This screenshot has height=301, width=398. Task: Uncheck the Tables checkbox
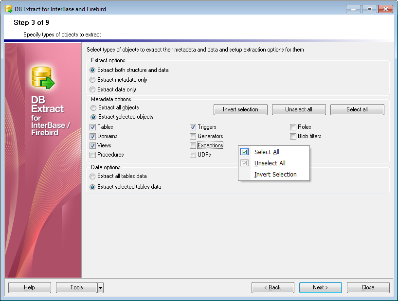point(92,127)
